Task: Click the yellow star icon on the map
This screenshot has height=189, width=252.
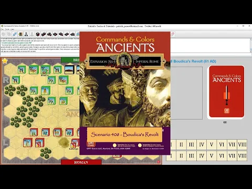Action: pyautogui.click(x=5, y=61)
